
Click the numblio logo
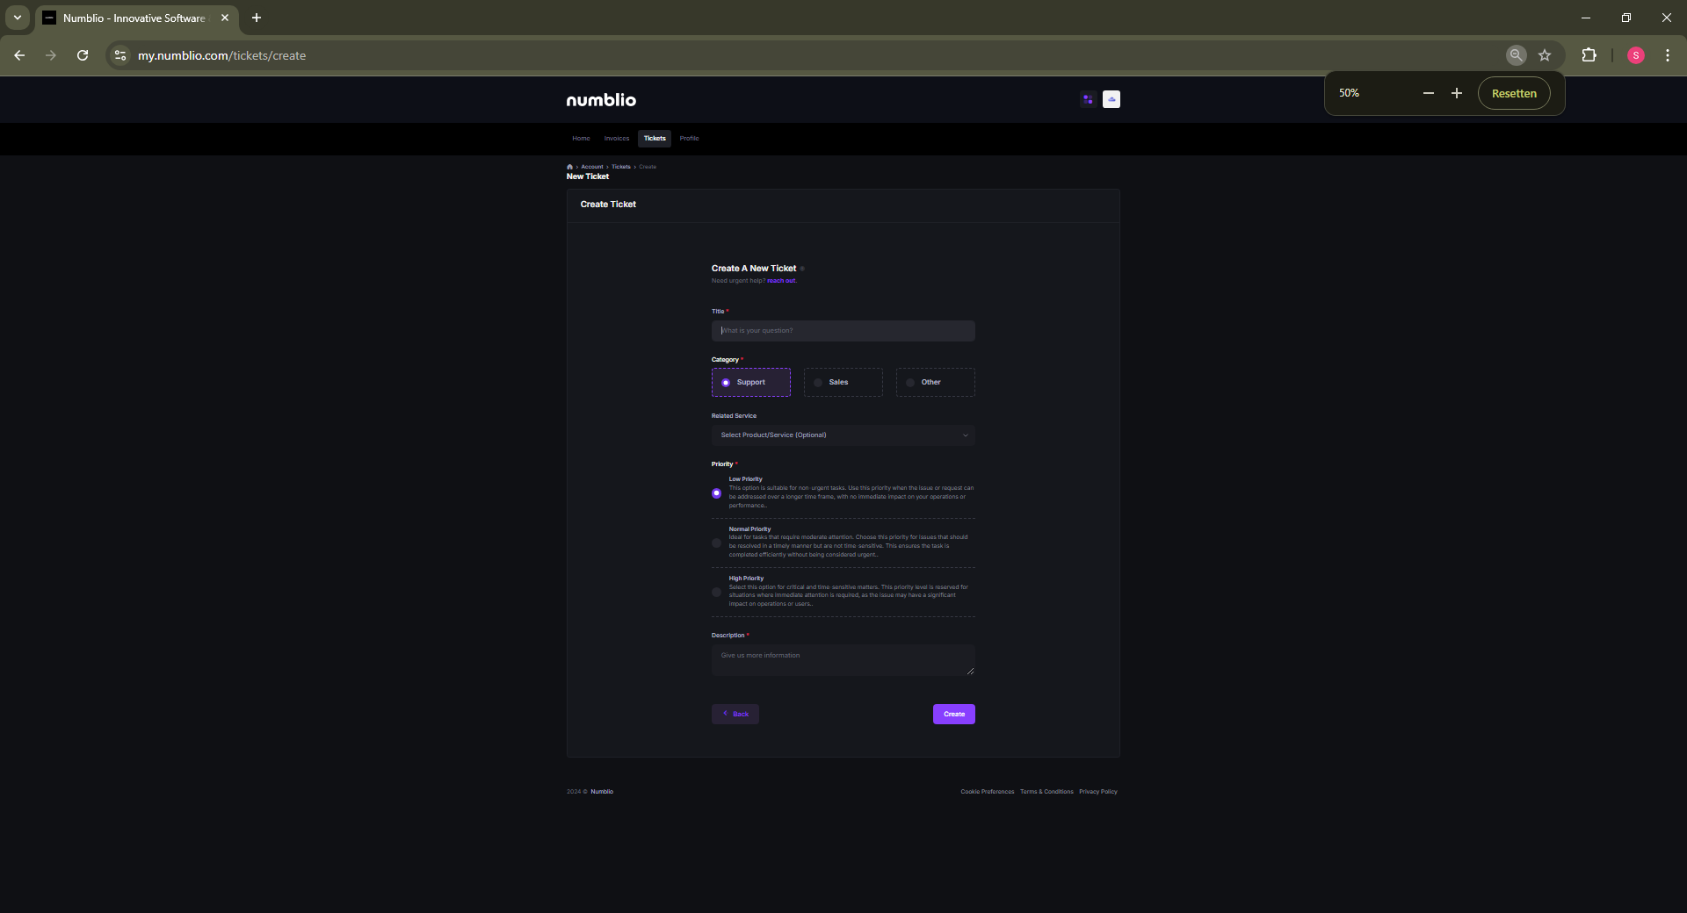click(x=601, y=100)
